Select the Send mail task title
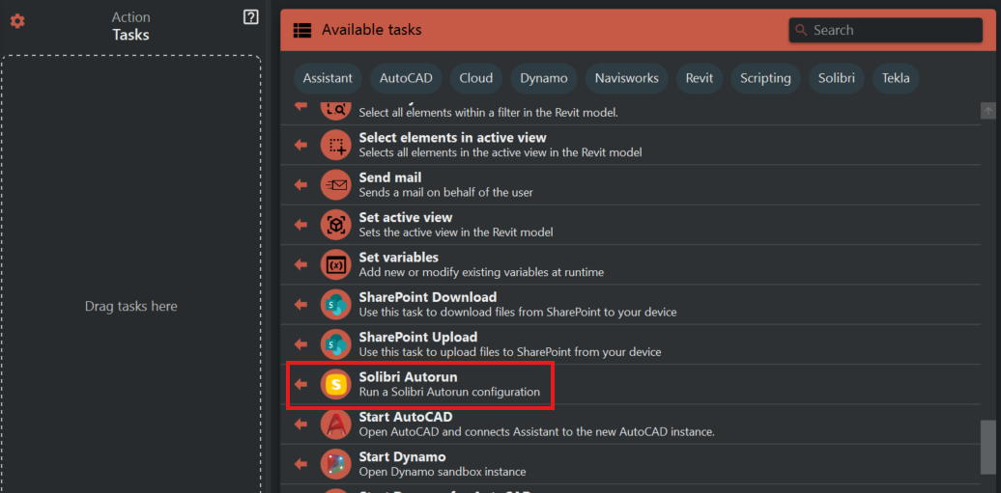Image resolution: width=1001 pixels, height=493 pixels. click(x=390, y=178)
